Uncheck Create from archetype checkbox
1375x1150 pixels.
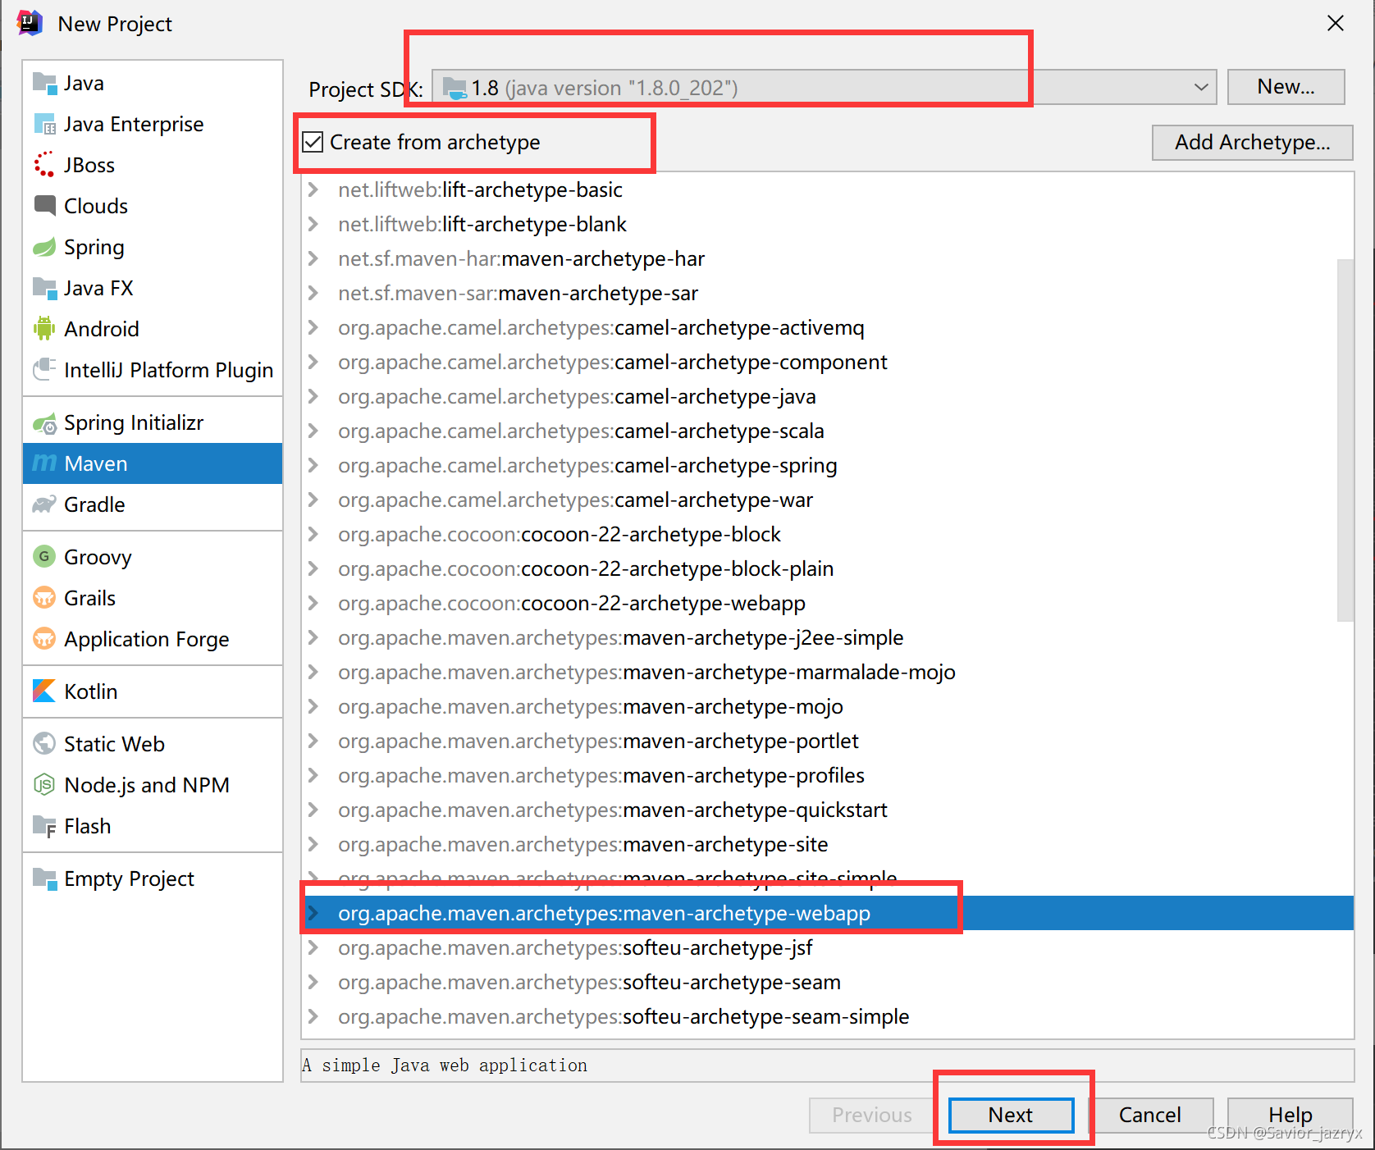click(x=313, y=142)
